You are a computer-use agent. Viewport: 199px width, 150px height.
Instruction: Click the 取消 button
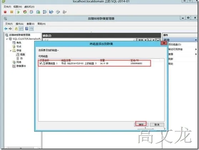157,125
